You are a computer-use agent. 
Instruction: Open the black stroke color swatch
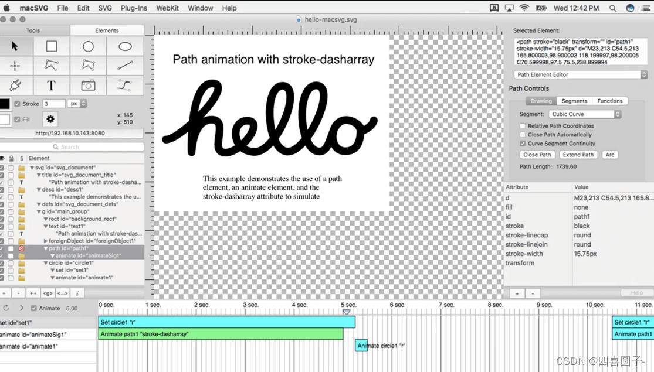[5, 104]
